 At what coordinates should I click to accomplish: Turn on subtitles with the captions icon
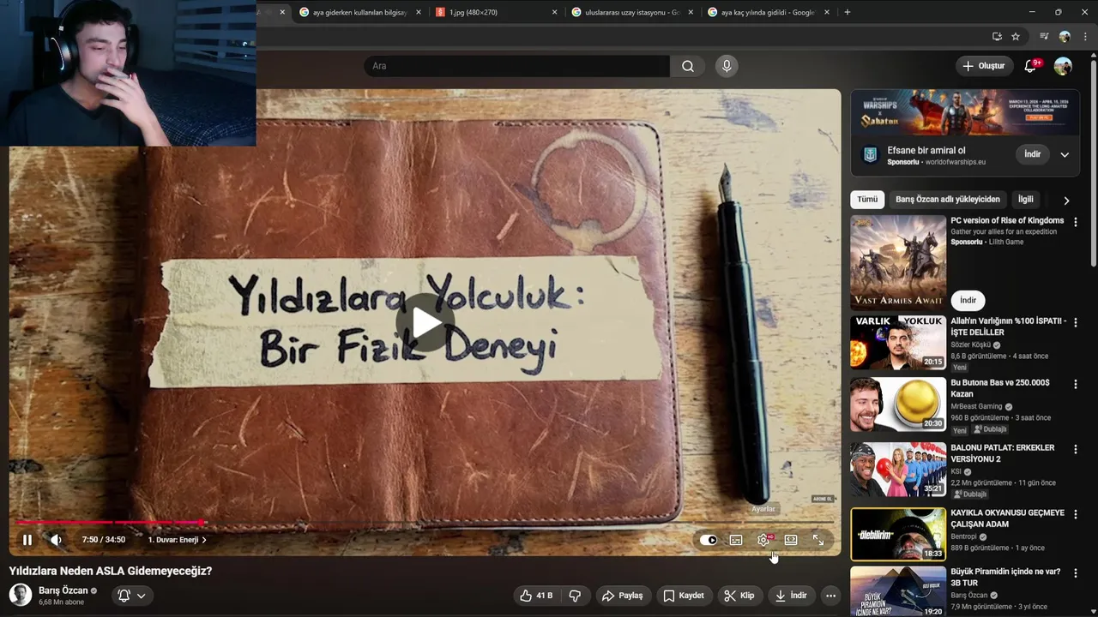736,540
